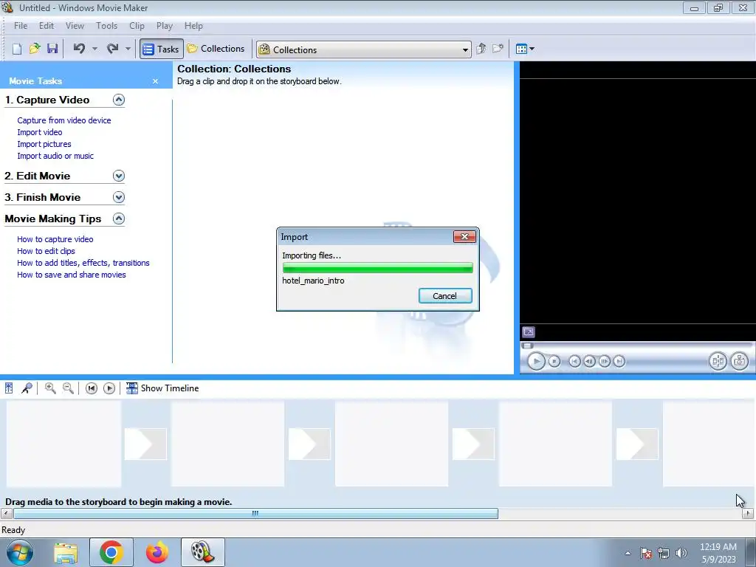Click the Previous Frame control

(589, 361)
